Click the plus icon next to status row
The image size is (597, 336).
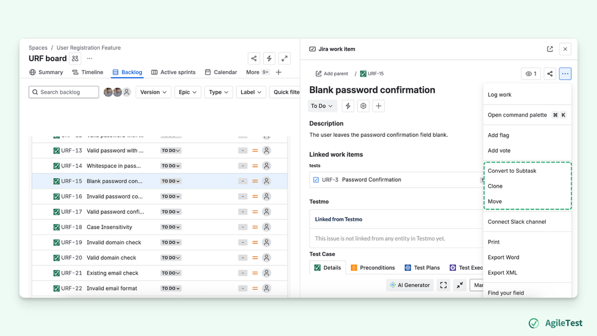378,106
